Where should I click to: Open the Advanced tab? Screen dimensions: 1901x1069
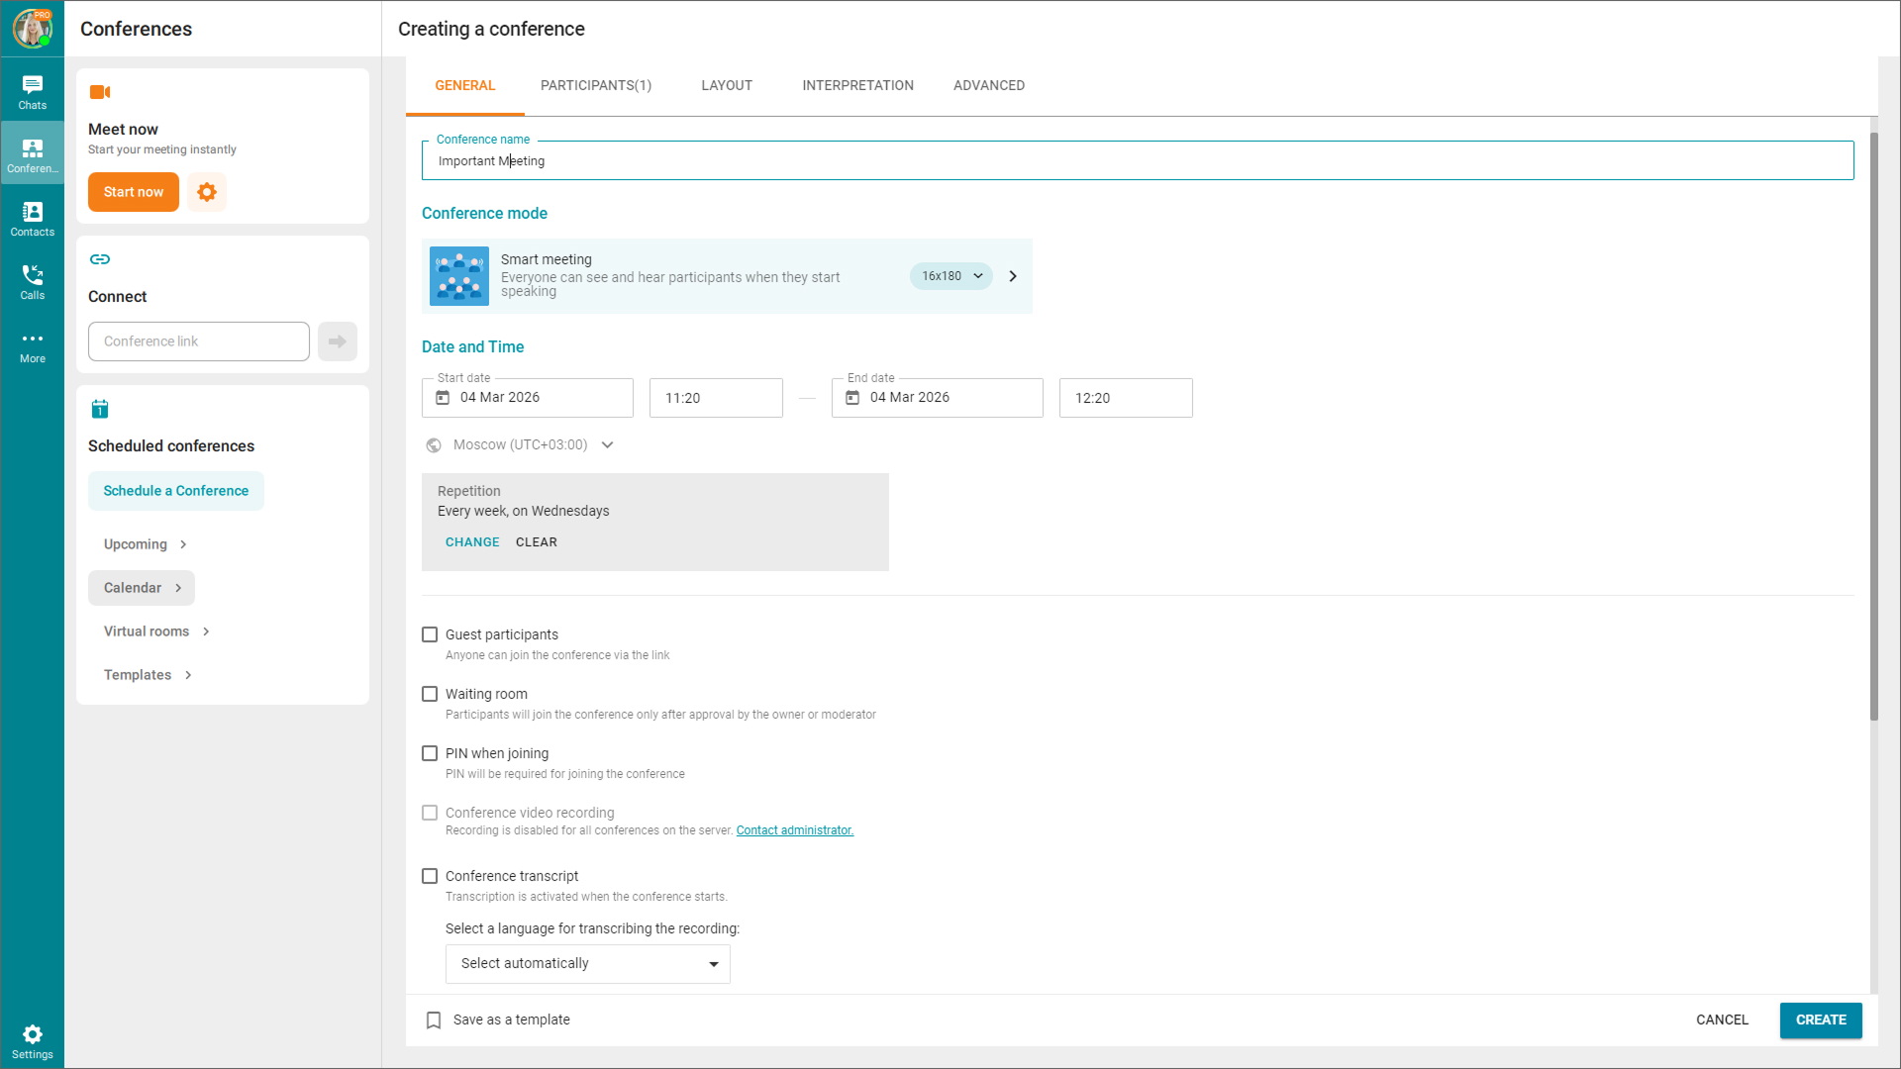(x=988, y=85)
